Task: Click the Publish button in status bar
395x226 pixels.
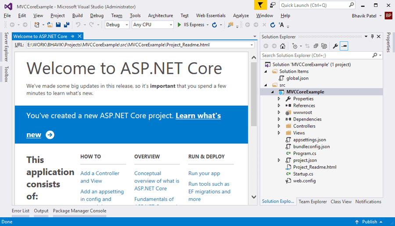Action: 369,222
